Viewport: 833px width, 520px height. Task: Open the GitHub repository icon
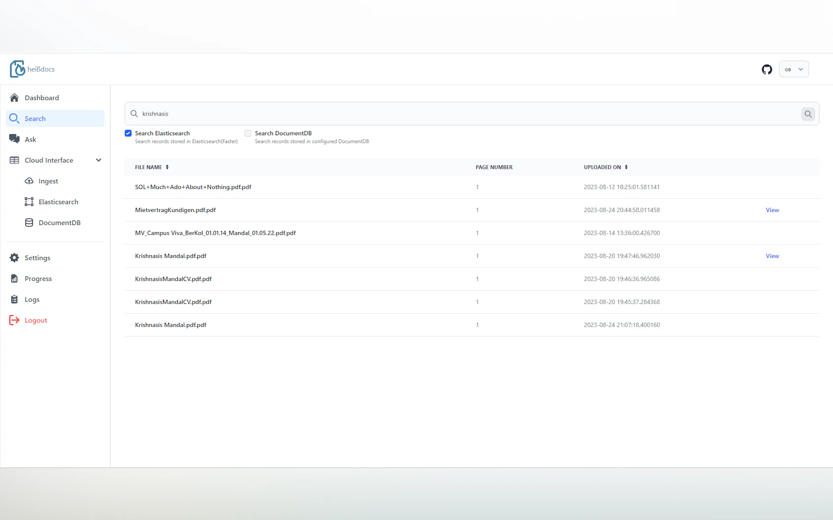coord(766,69)
